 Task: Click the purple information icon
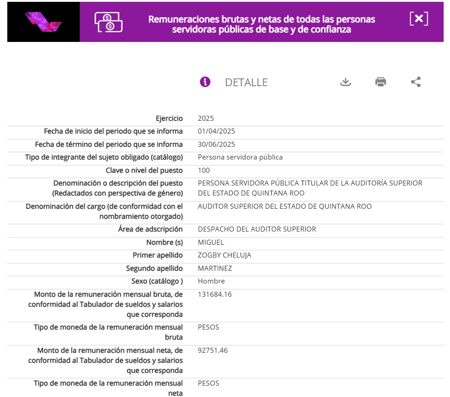[205, 82]
